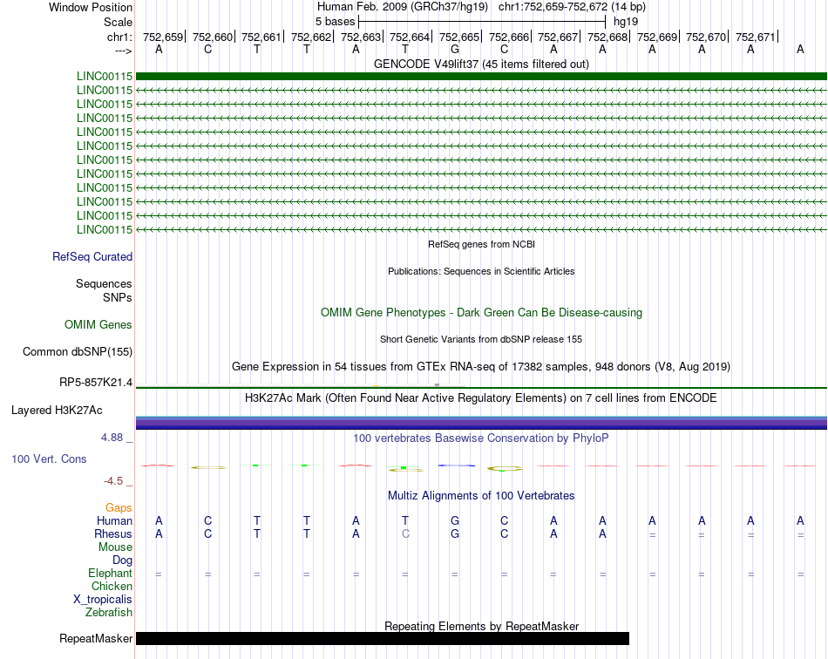Click the G base in the Human alignment row
The width and height of the screenshot is (828, 659).
tap(455, 520)
